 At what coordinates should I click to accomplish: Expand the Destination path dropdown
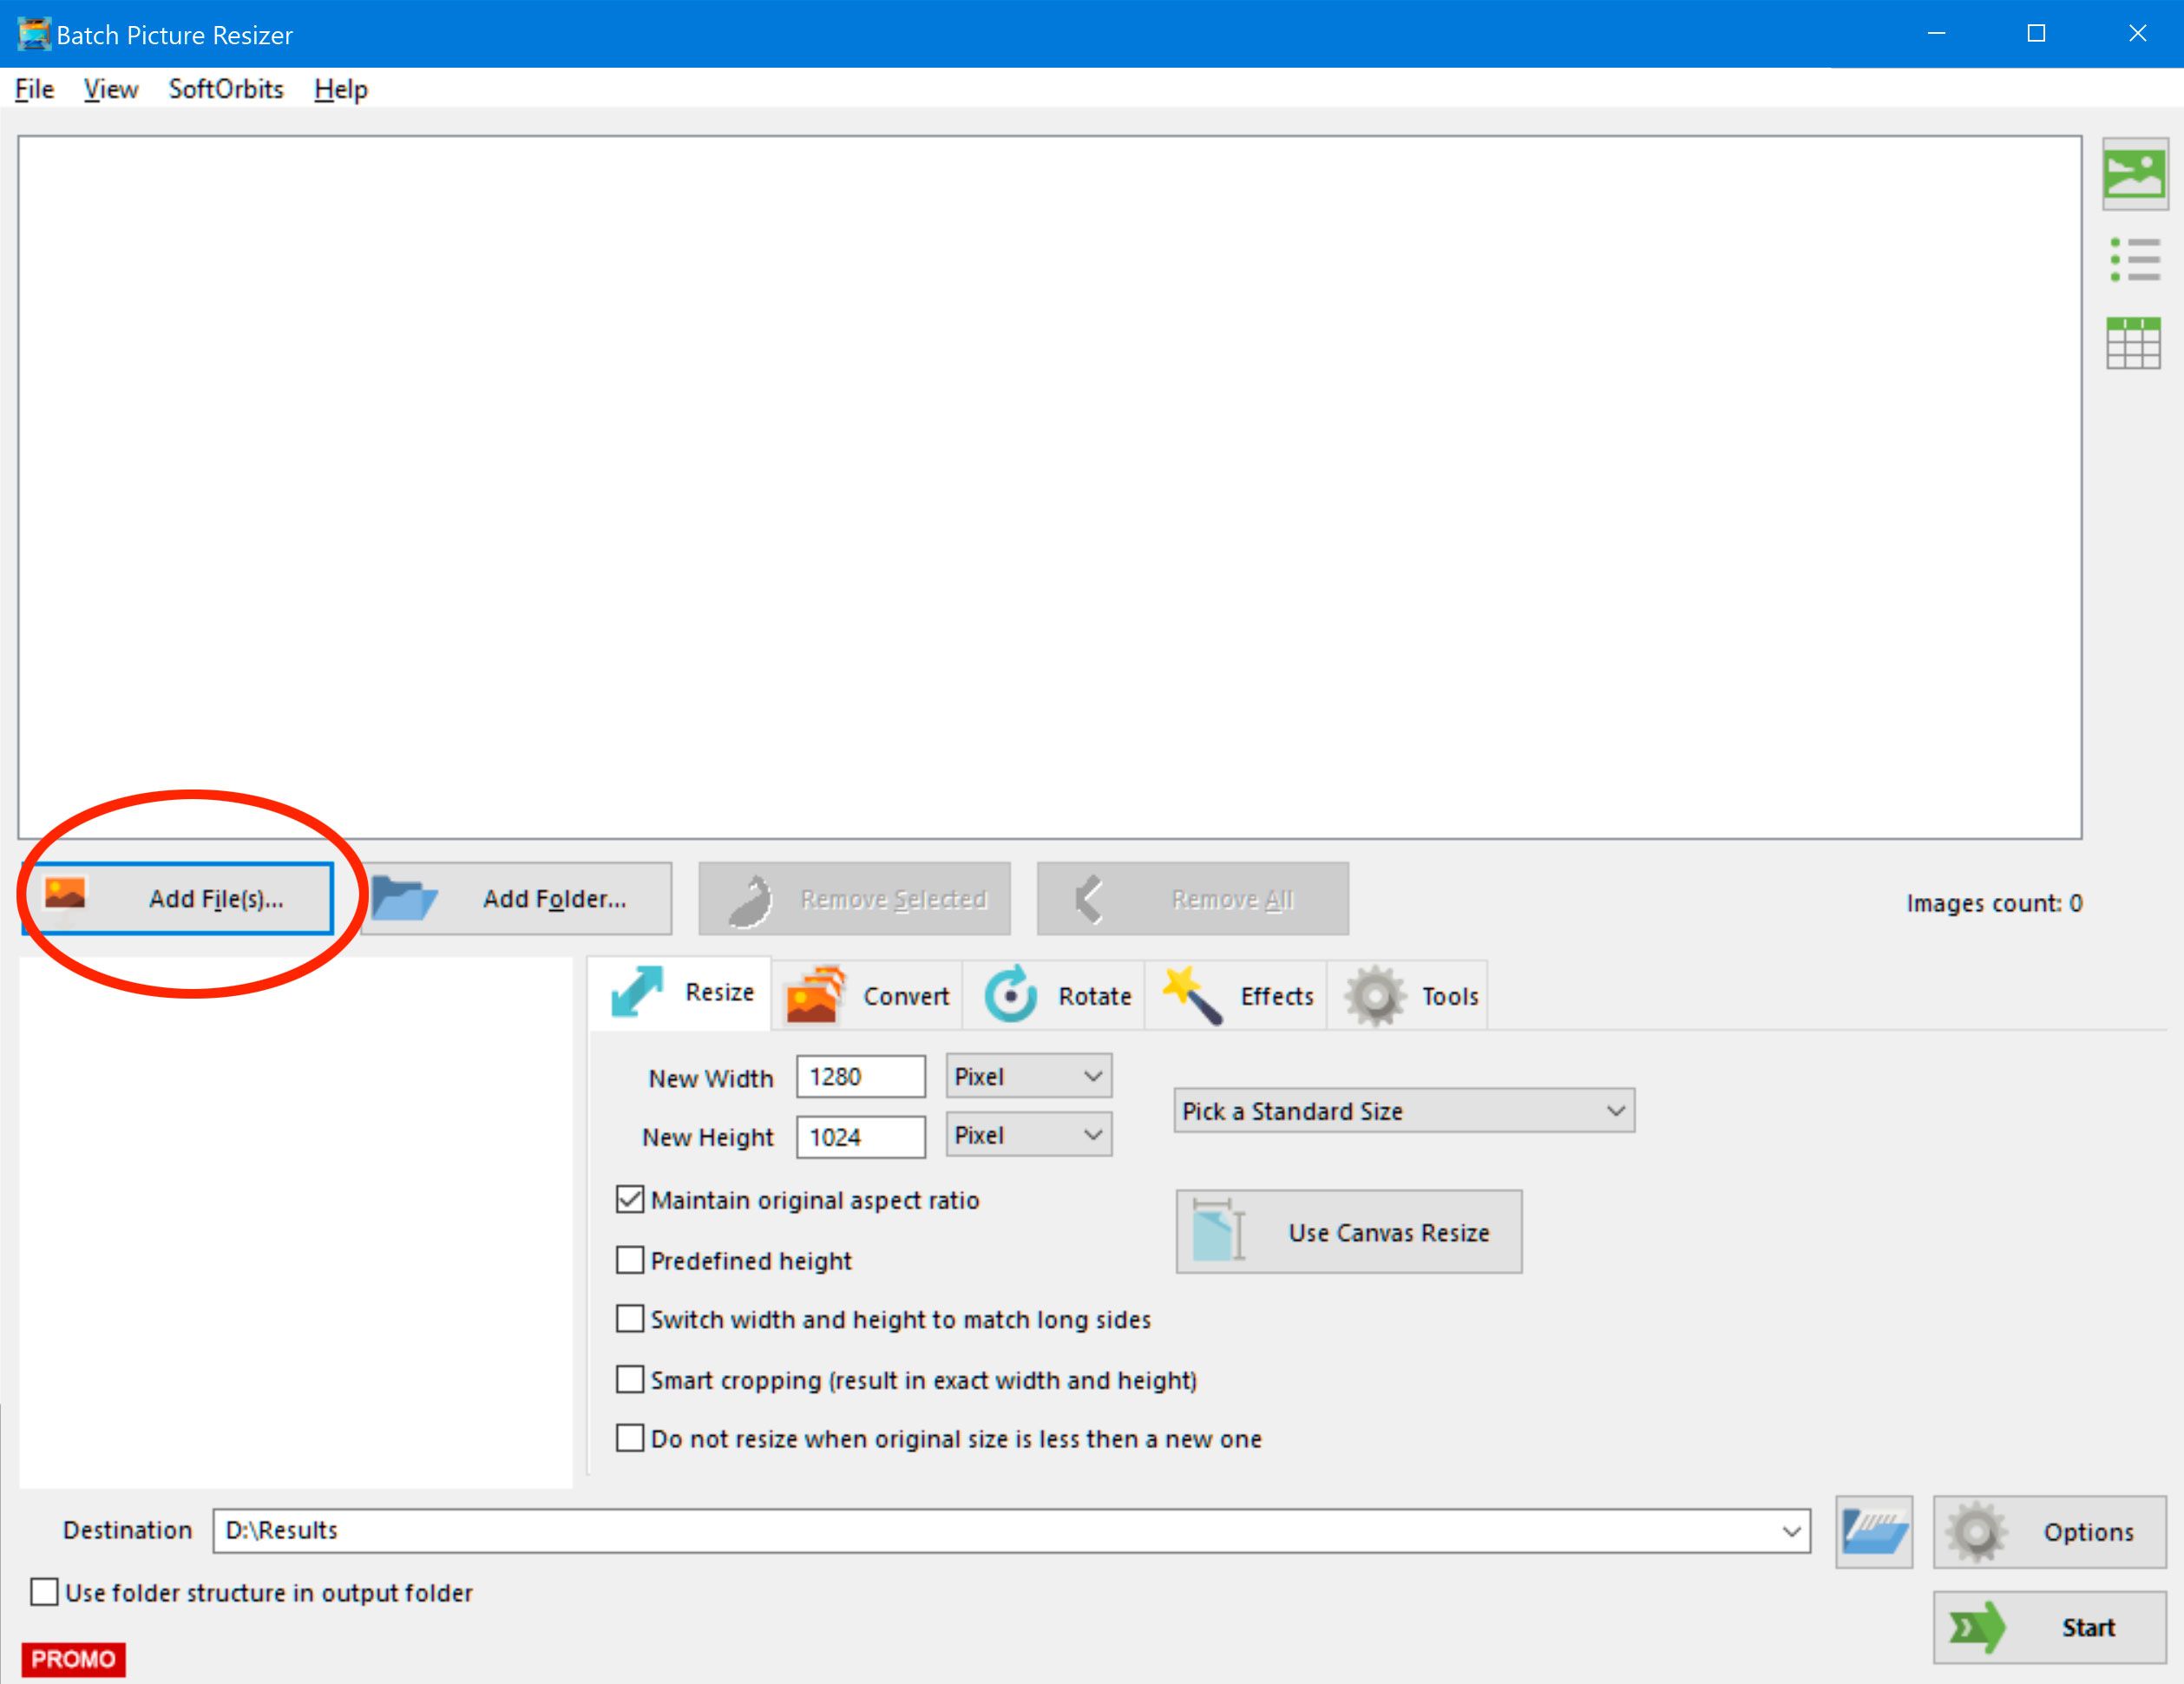[1799, 1530]
